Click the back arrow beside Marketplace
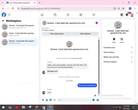The height and width of the screenshot is (110, 138). [3, 21]
